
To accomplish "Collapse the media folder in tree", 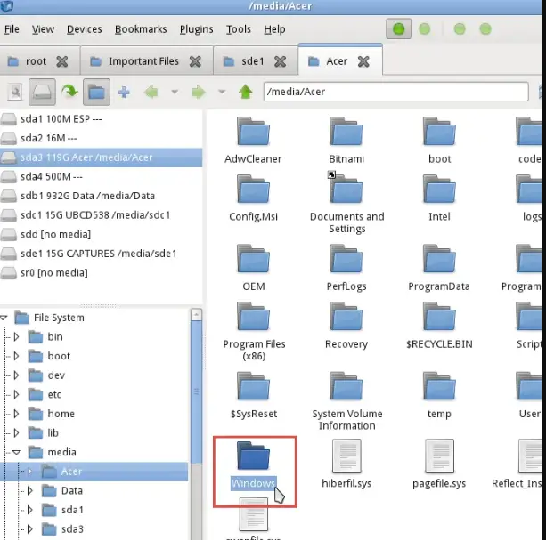I will (x=16, y=452).
